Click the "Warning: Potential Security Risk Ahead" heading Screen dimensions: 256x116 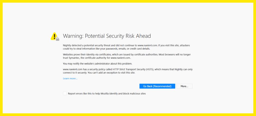click(107, 36)
